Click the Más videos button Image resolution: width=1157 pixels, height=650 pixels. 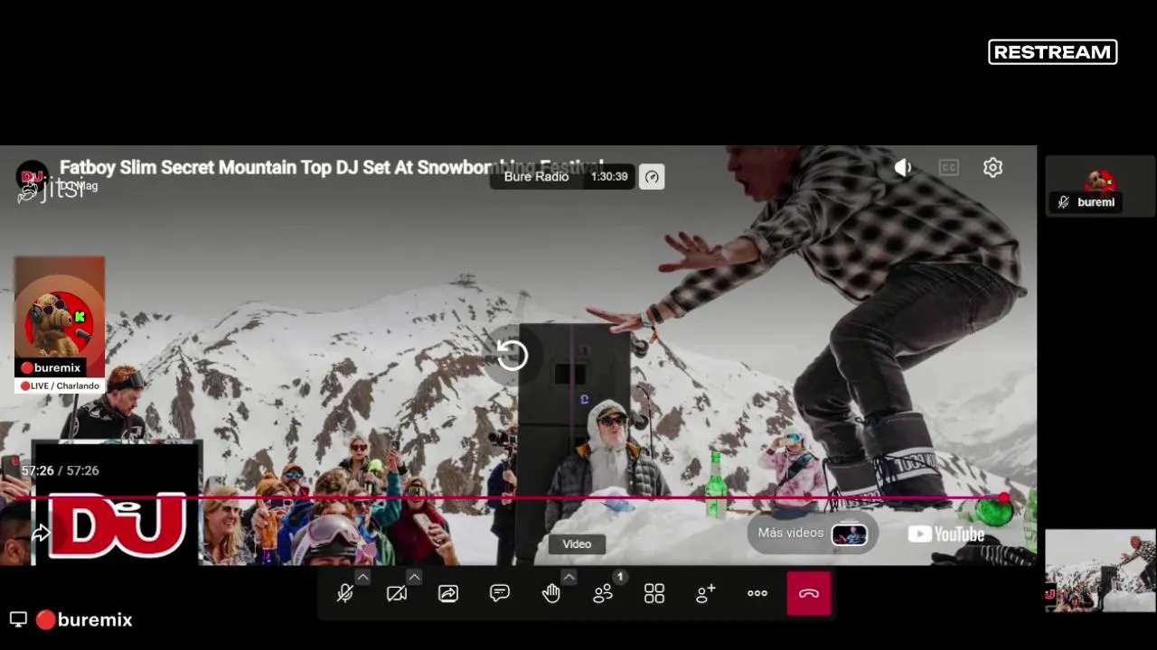click(813, 534)
